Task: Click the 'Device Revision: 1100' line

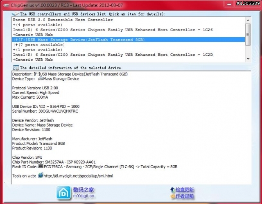Action: (x=31, y=130)
